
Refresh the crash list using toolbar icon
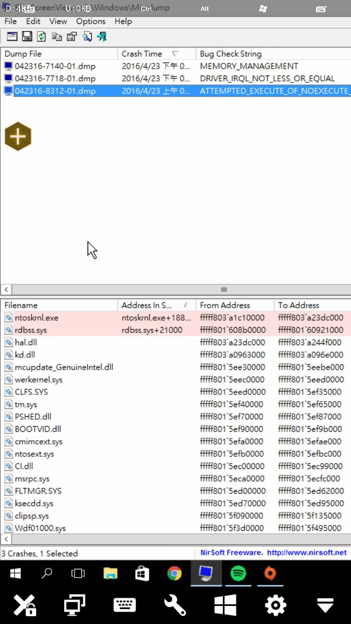[41, 37]
